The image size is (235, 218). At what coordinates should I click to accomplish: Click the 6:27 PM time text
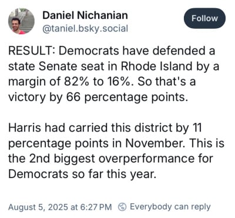click(x=95, y=207)
